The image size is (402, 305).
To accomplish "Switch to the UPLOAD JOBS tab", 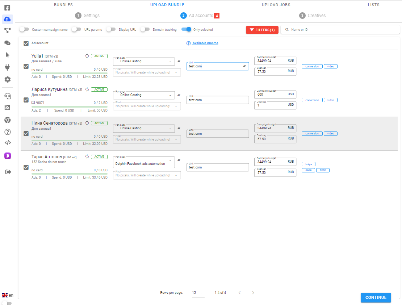I will 276,5.
